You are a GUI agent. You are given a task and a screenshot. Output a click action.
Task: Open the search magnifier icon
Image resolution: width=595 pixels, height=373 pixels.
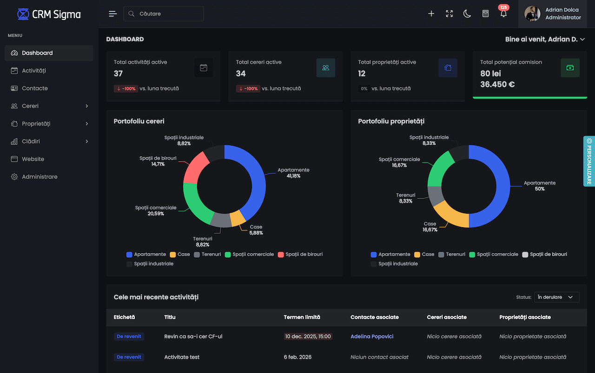pyautogui.click(x=131, y=13)
